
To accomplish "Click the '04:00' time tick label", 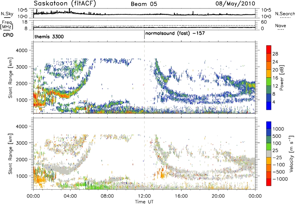I will (70, 196).
